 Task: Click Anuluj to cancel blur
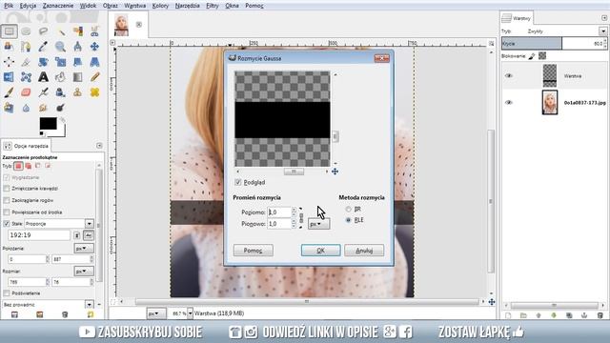tap(364, 251)
